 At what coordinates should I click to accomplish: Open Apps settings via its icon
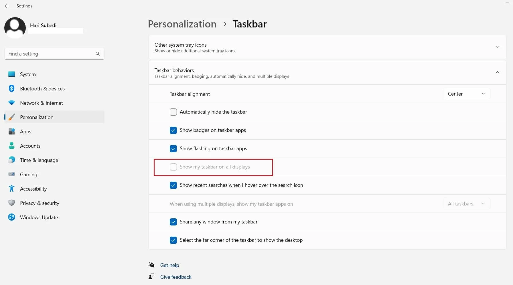[11, 131]
